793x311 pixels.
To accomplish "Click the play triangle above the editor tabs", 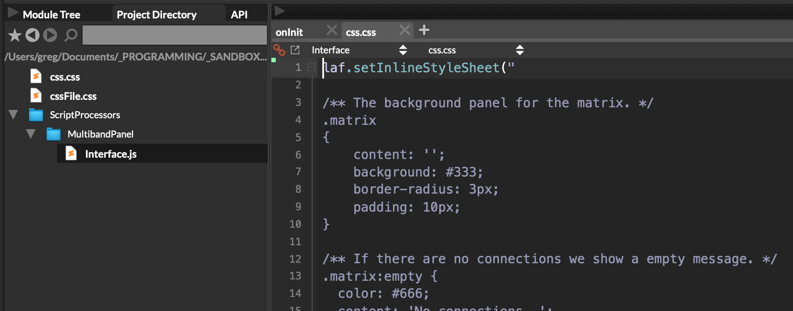I will 280,11.
